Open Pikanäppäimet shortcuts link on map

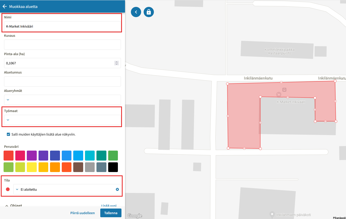tap(339, 218)
